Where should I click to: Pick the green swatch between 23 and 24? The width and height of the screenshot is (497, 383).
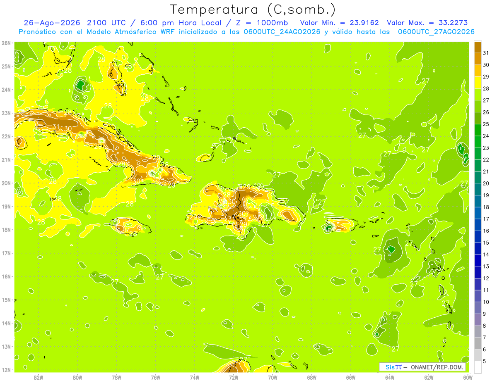[478, 142]
